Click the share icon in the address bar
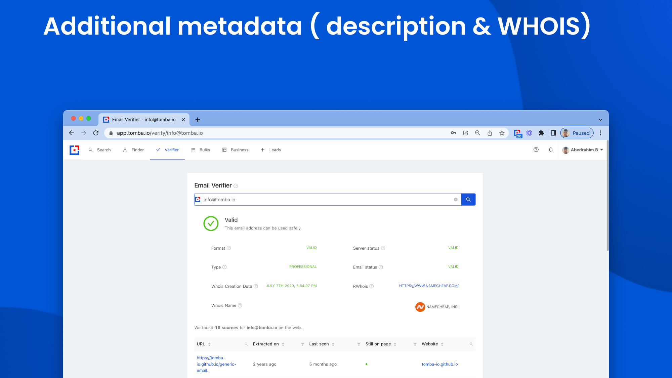Screen dimensions: 672x378 tap(490, 133)
